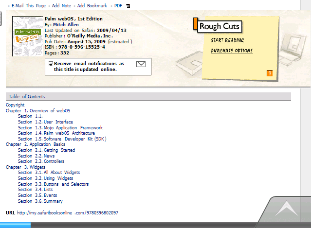
Task: Open Section 2.3. Controllers
Action: pos(41,161)
